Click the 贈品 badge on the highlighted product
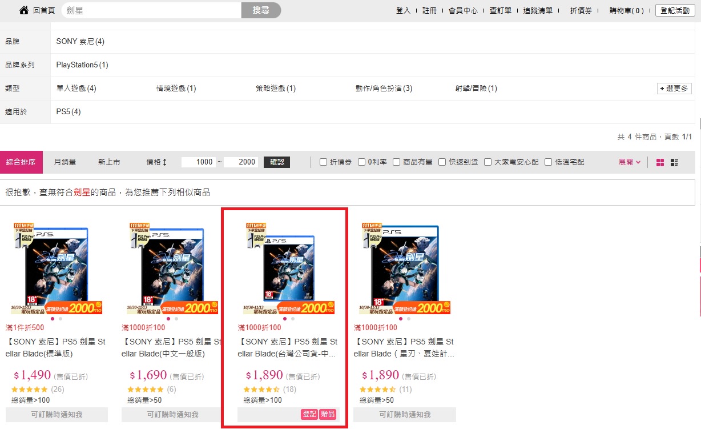This screenshot has height=429, width=701. [x=328, y=415]
